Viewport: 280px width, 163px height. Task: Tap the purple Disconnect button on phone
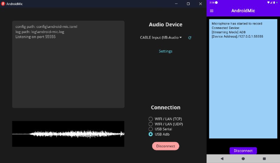click(x=243, y=151)
